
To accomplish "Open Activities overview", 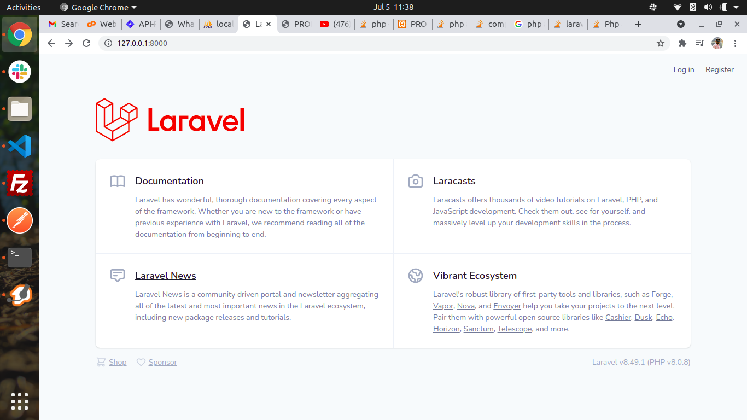I will tap(24, 7).
